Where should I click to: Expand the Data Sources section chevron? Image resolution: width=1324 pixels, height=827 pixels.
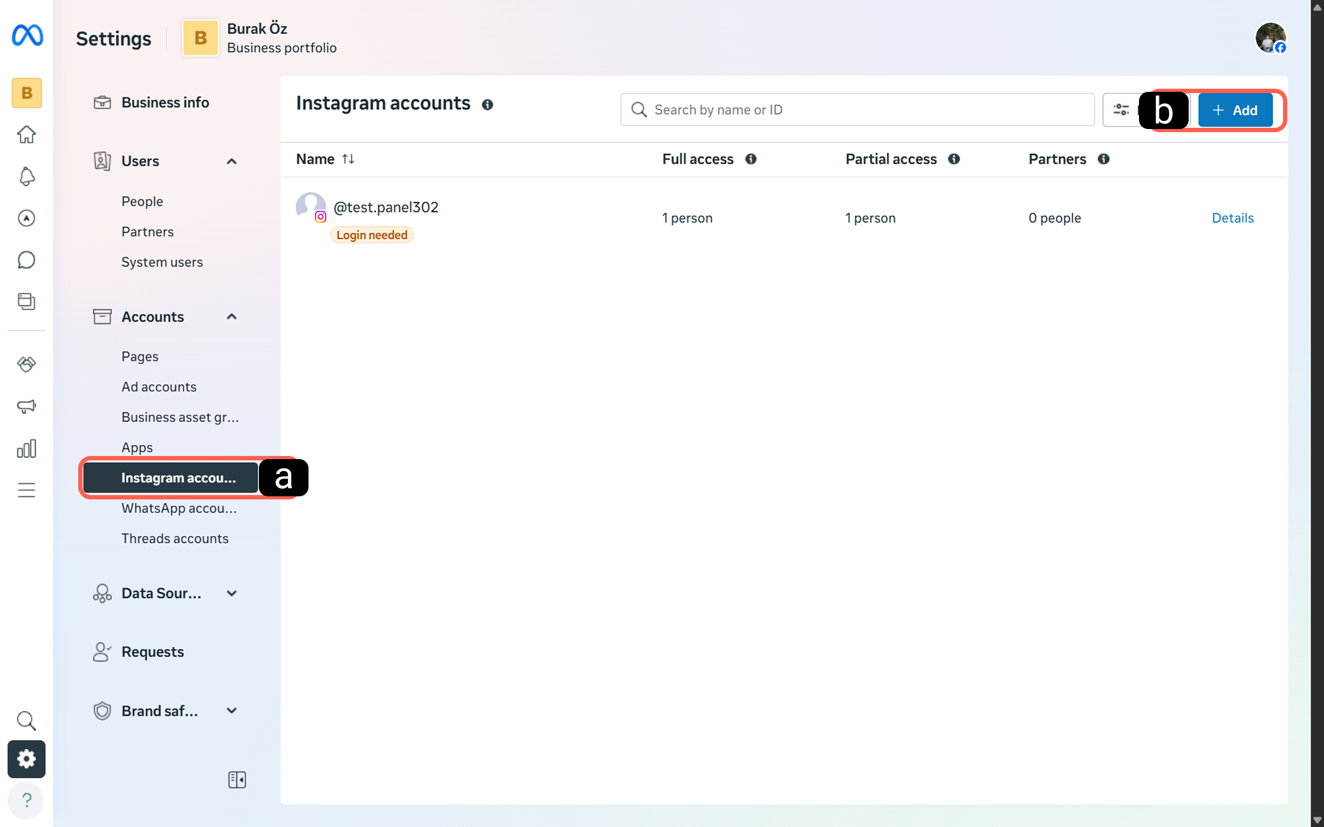(x=232, y=594)
